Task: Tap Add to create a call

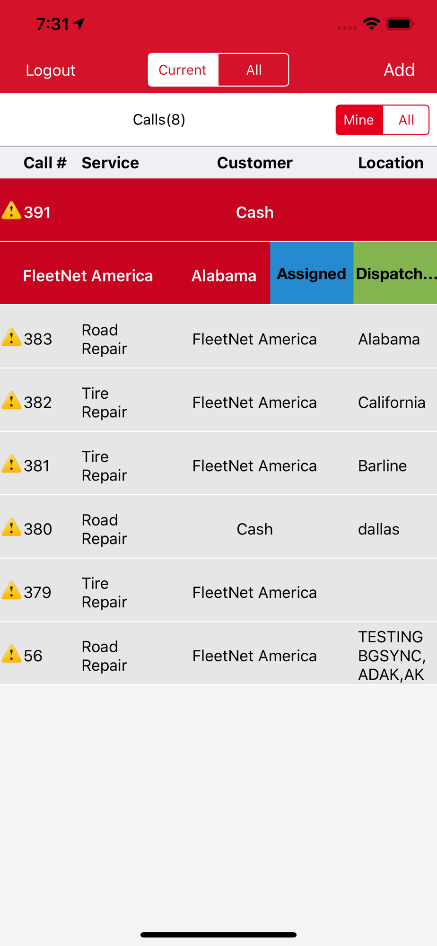Action: click(x=399, y=70)
